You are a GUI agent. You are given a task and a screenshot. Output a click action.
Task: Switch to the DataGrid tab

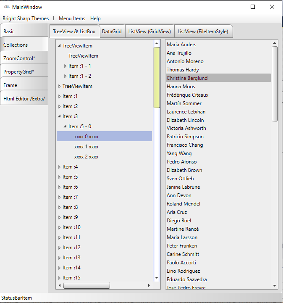pyautogui.click(x=112, y=32)
